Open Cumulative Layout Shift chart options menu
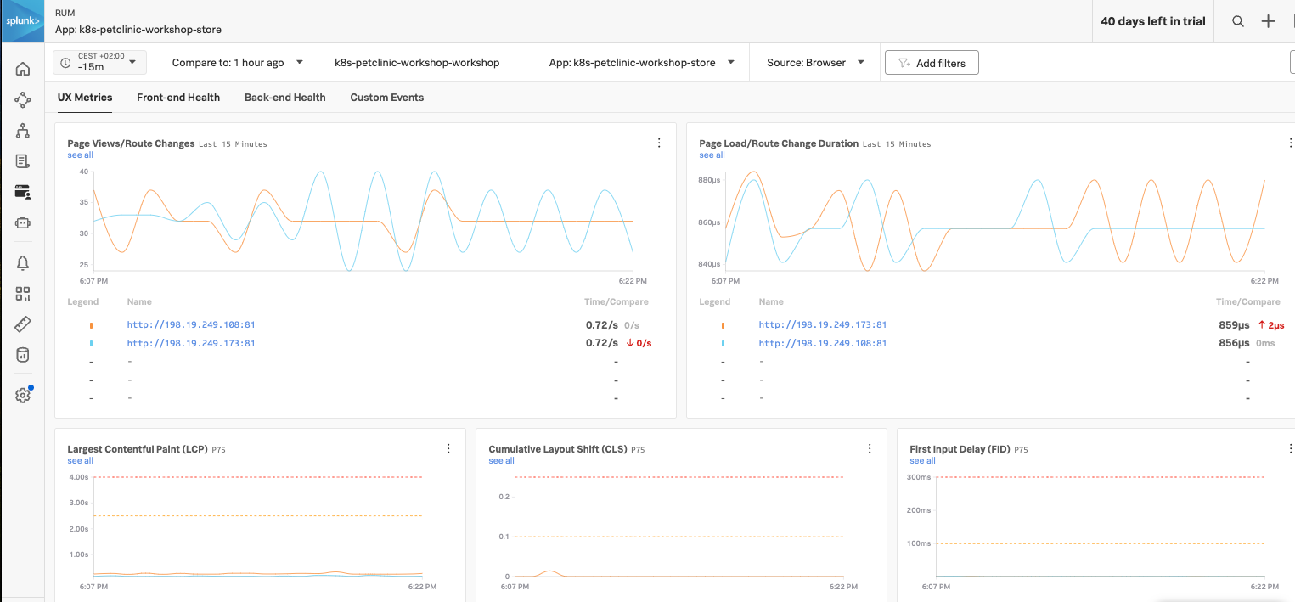Screen dimensions: 1295x602 tap(870, 449)
